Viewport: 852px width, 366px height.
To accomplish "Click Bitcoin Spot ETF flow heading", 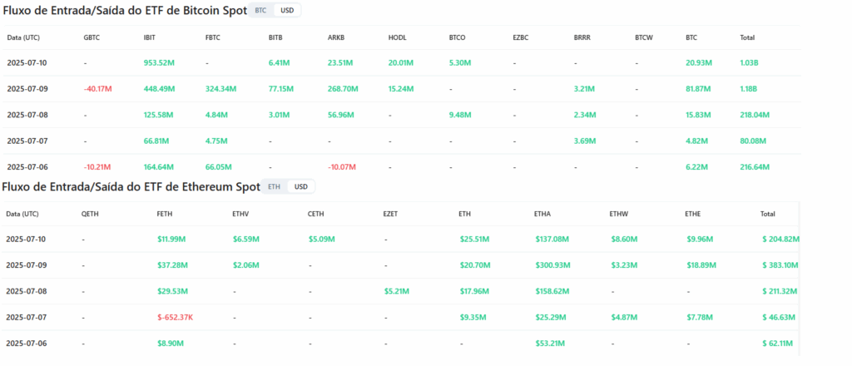I will (125, 10).
